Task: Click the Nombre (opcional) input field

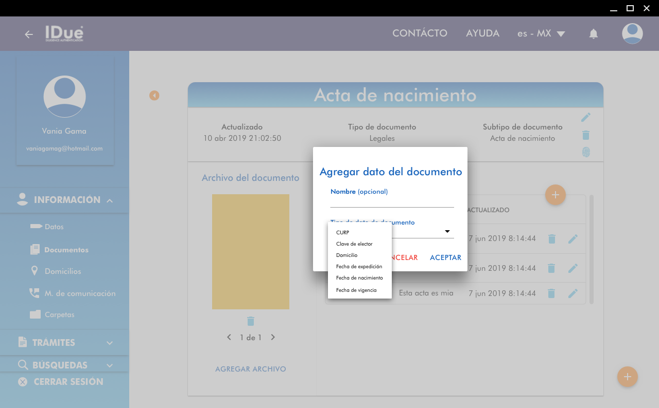Action: (x=392, y=201)
